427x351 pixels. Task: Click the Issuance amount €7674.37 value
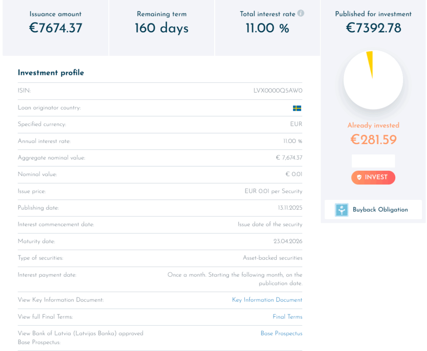pyautogui.click(x=55, y=28)
